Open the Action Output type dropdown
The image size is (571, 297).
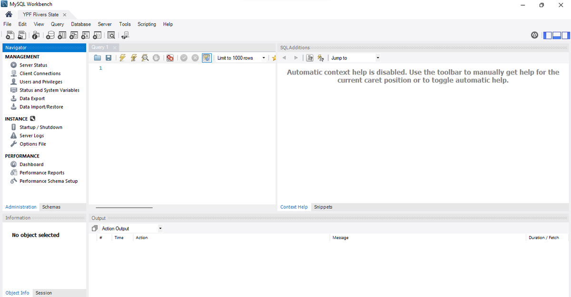131,228
